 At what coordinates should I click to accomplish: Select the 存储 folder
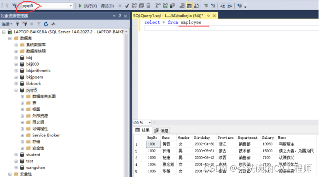coord(36,142)
